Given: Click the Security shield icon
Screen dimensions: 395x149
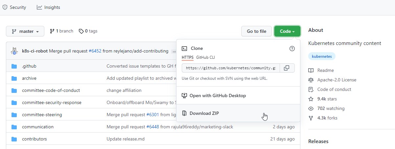Looking at the screenshot, I should tap(5, 7).
